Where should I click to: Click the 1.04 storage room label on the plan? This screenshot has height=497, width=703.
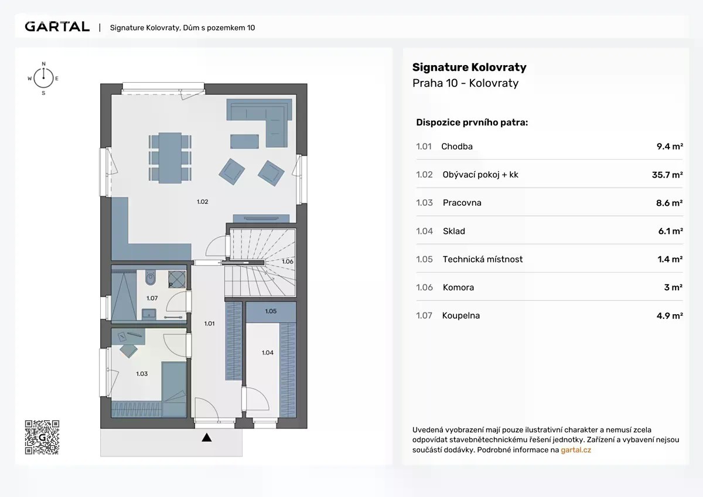click(267, 352)
